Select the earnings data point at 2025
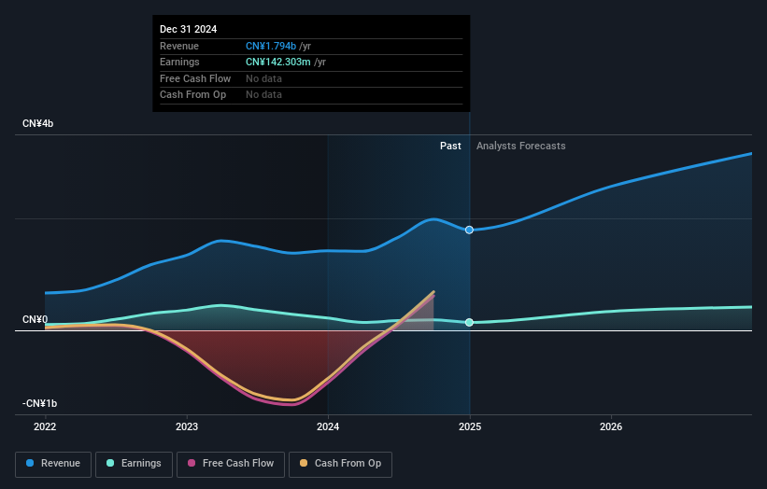The image size is (767, 489). (x=469, y=322)
